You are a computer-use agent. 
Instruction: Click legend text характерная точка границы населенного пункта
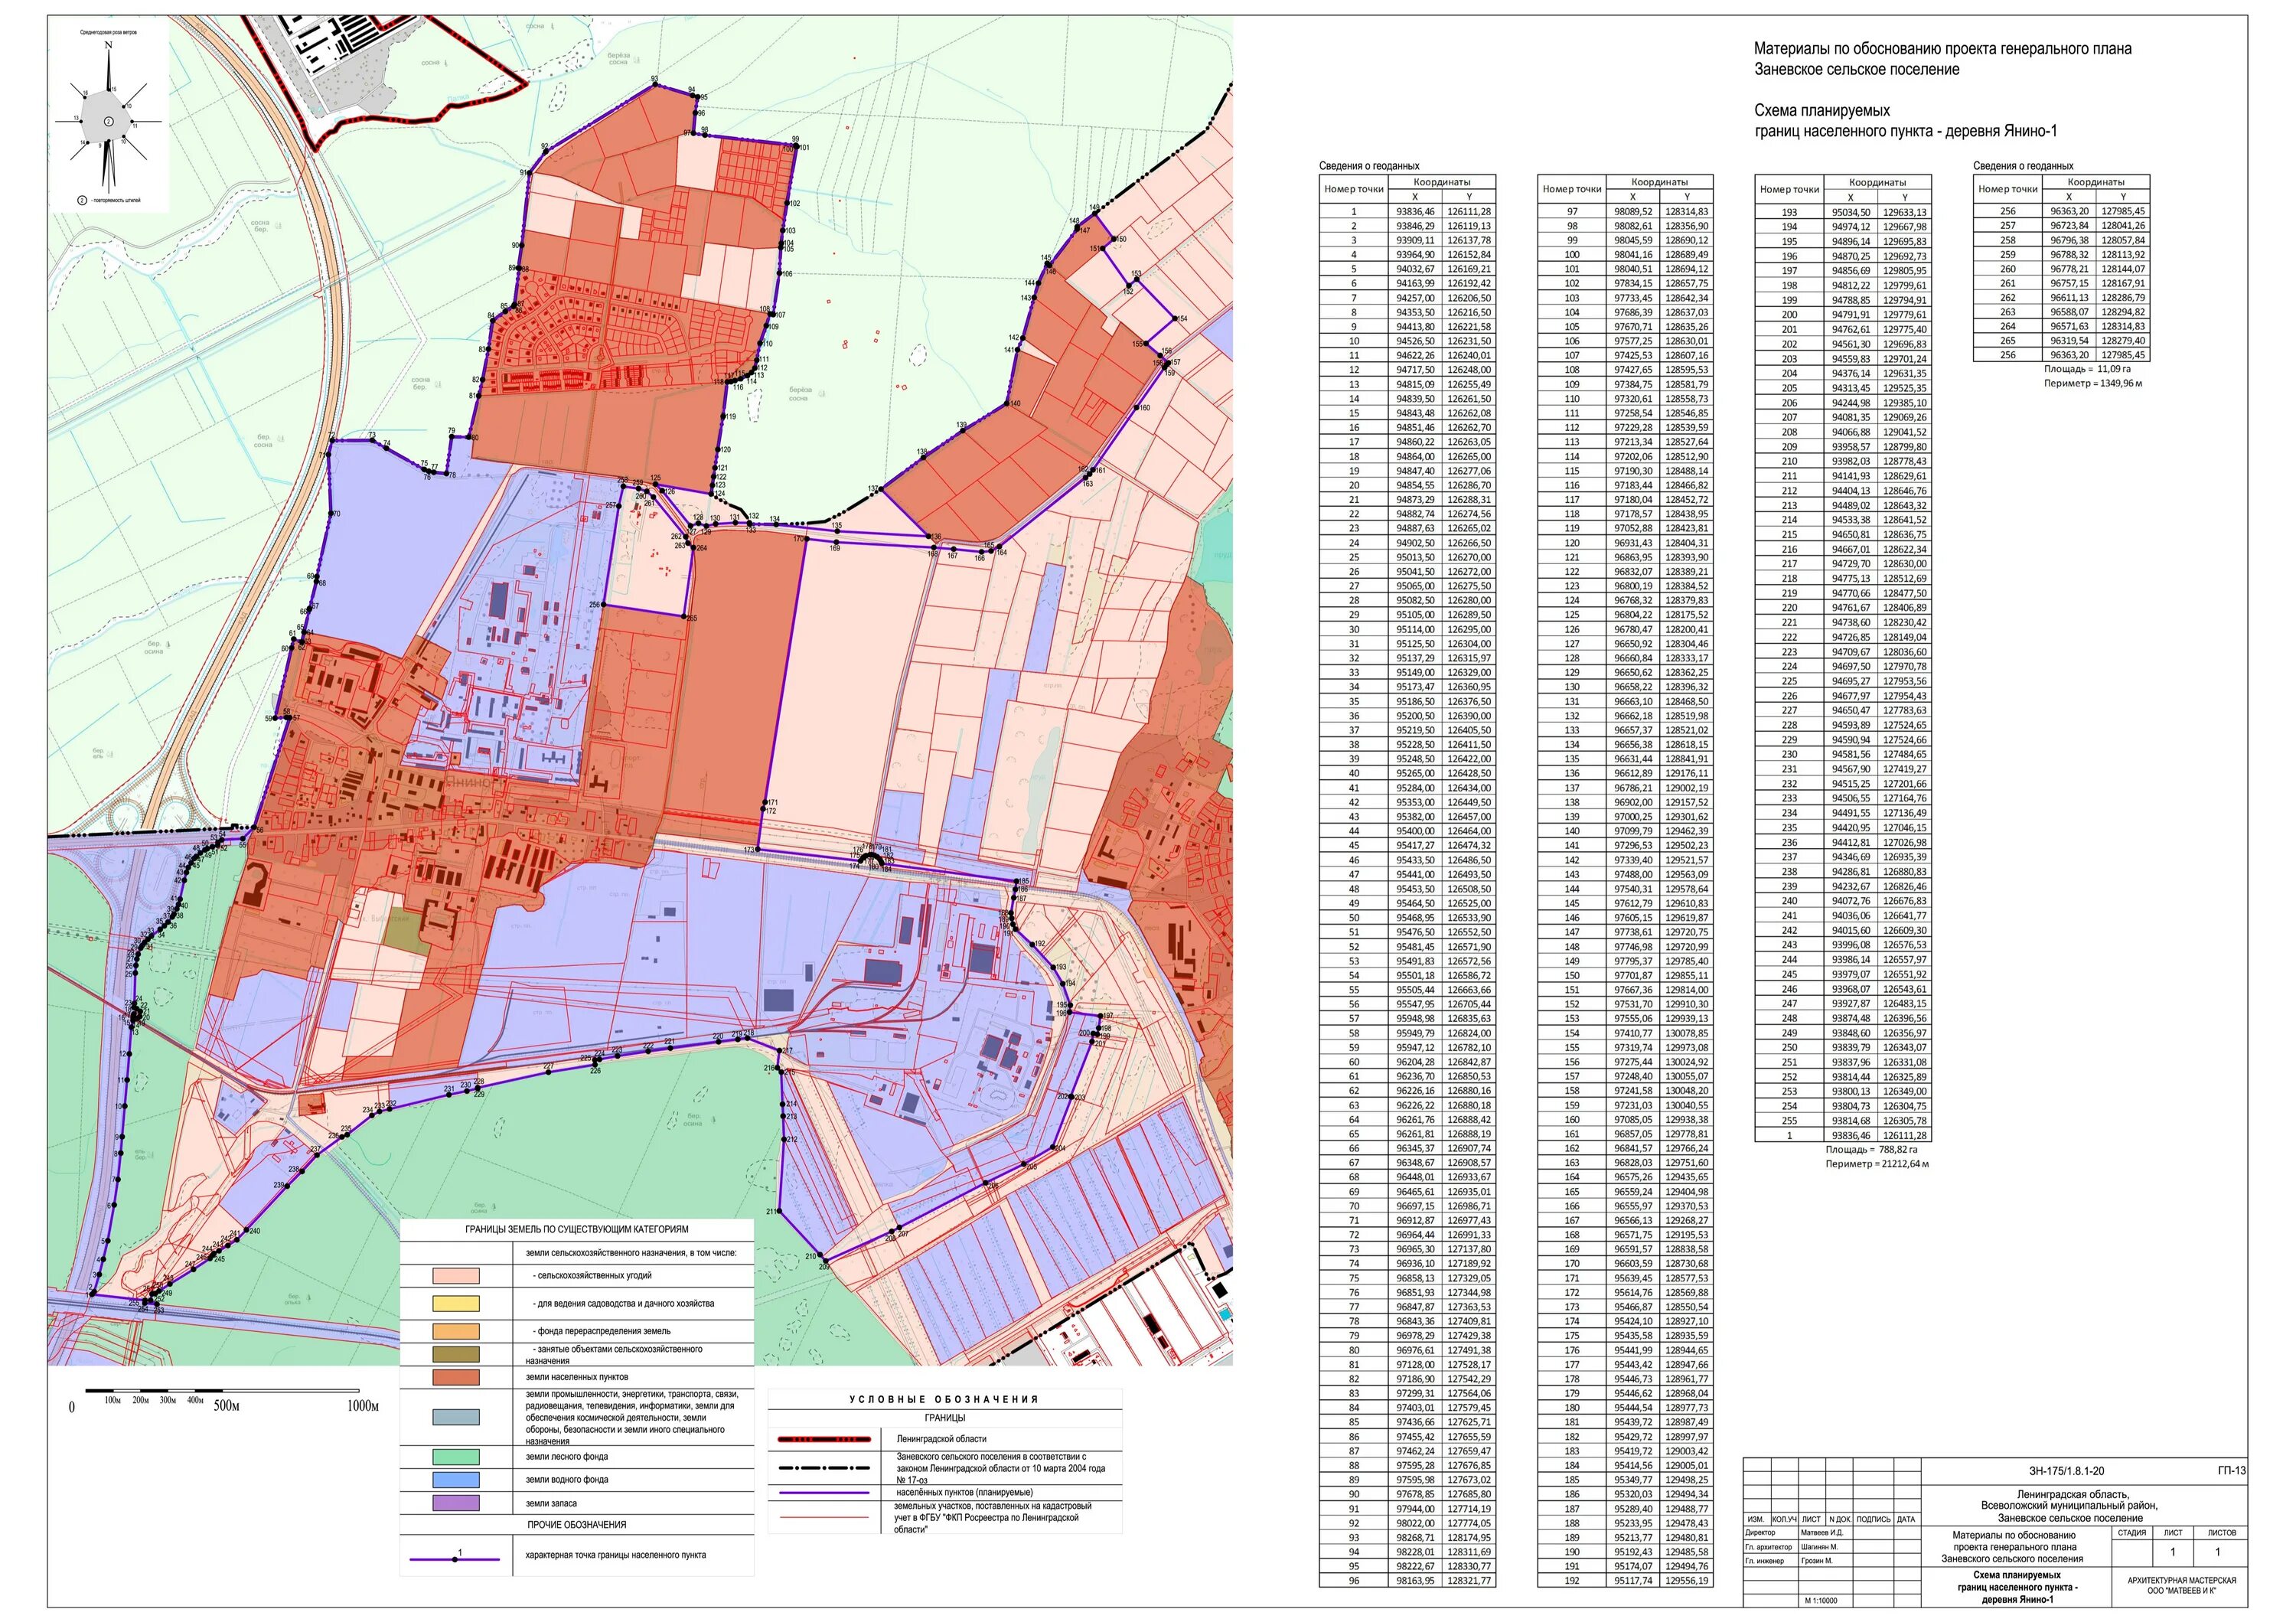(x=616, y=1555)
